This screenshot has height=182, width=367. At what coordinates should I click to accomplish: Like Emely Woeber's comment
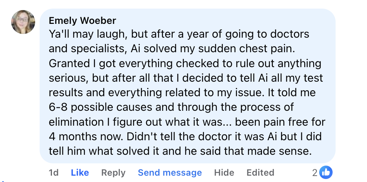tap(80, 173)
